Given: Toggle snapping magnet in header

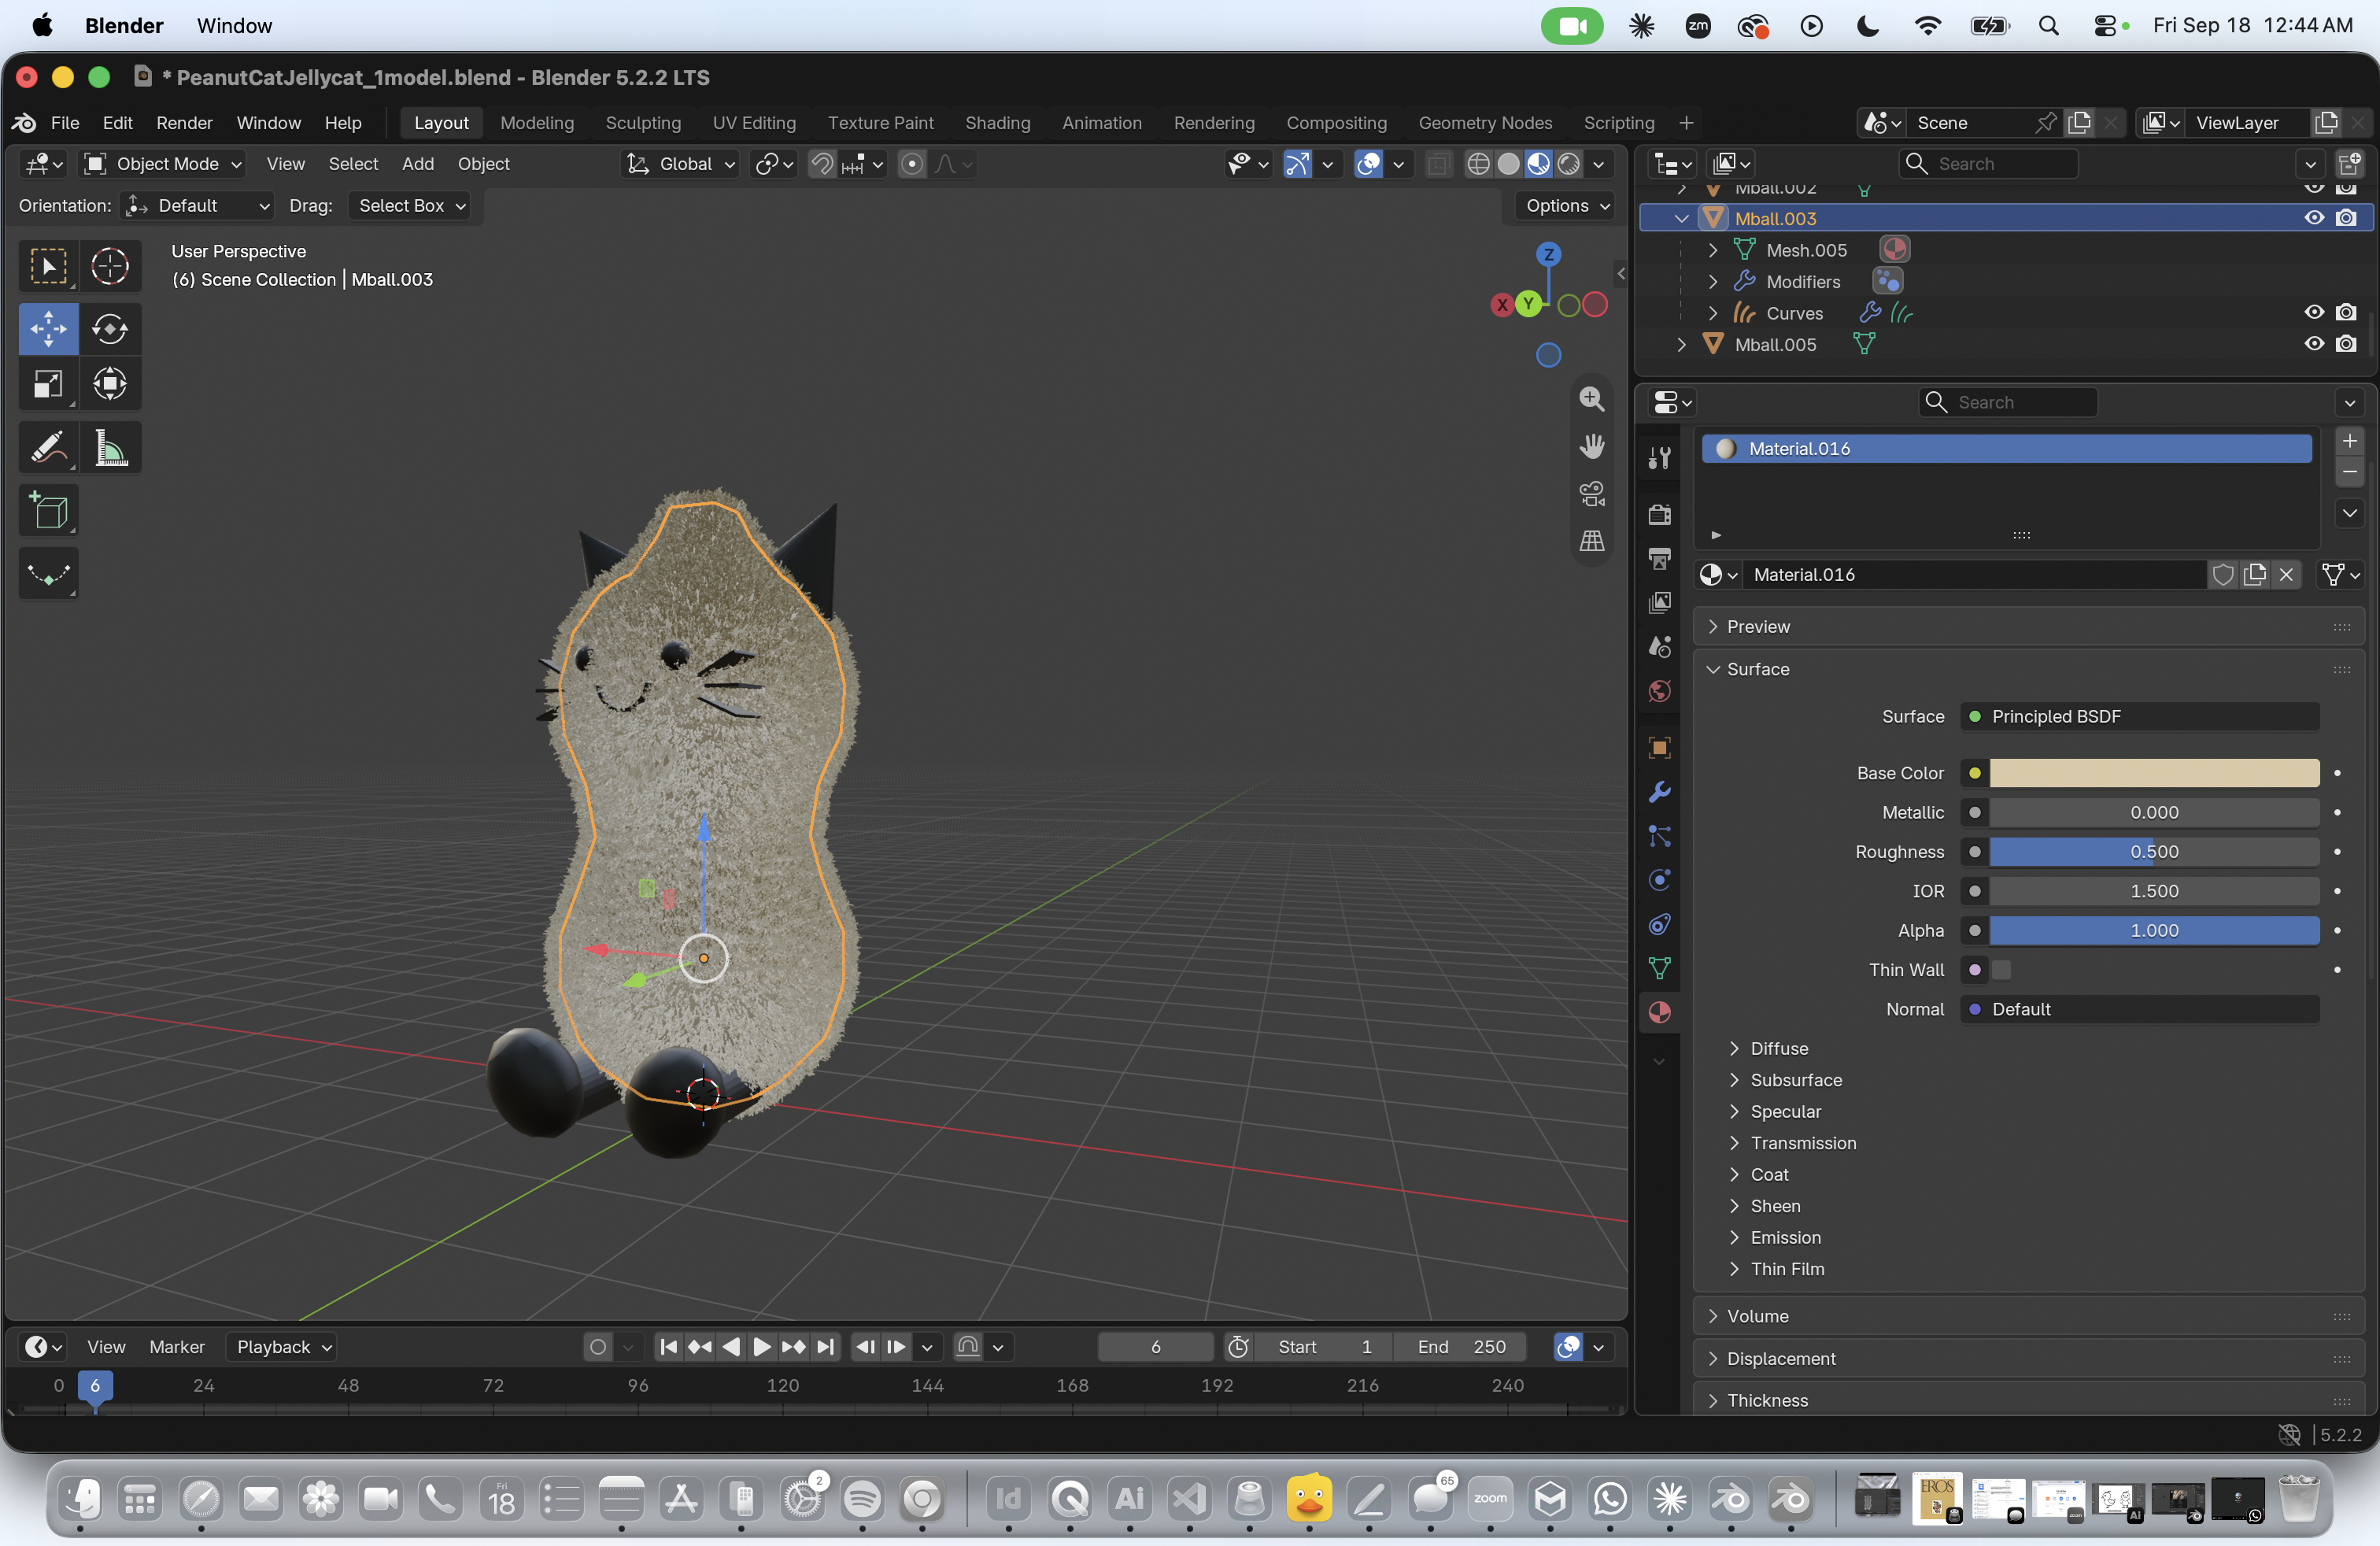Looking at the screenshot, I should tap(822, 164).
